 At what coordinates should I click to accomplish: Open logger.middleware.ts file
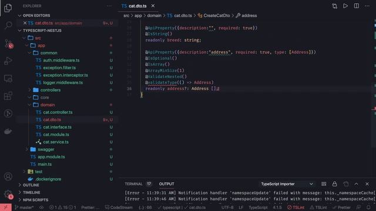63,83
